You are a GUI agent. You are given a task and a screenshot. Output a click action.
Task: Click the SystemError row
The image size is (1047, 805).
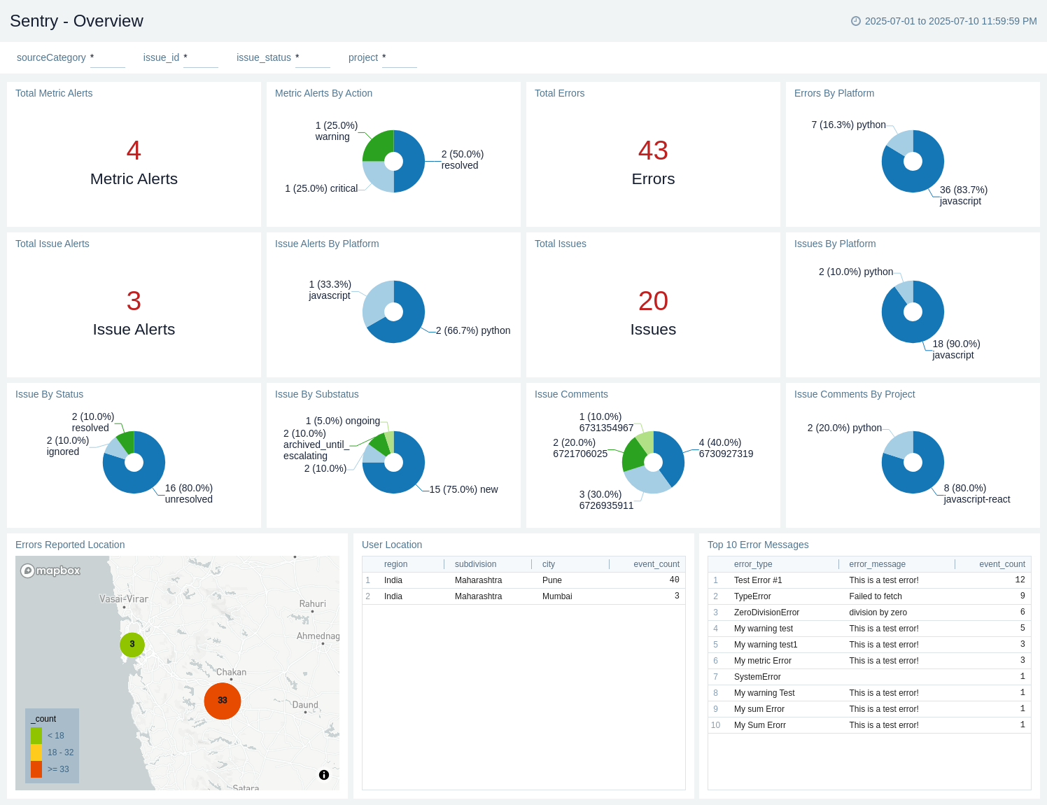click(869, 677)
